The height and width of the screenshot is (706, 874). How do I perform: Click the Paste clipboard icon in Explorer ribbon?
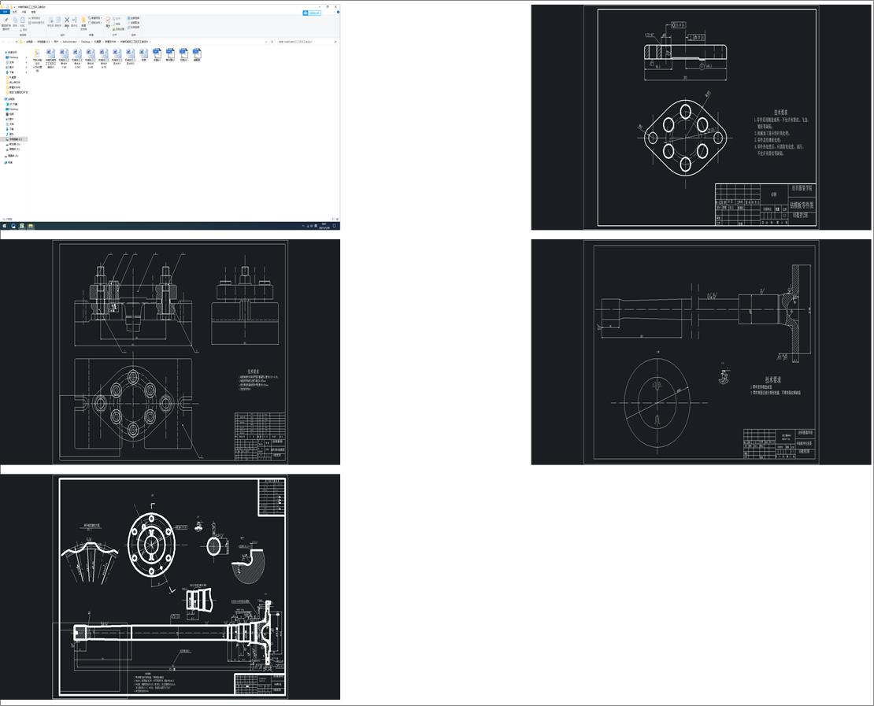[x=22, y=20]
